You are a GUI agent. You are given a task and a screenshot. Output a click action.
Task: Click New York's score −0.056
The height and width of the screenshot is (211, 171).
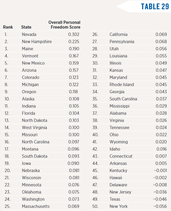[160, 206]
